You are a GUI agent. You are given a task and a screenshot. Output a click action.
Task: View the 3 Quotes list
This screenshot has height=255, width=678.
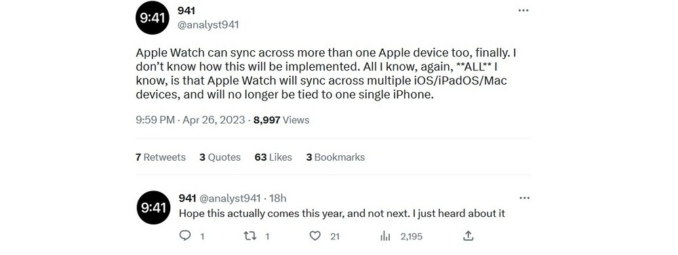[x=220, y=157]
